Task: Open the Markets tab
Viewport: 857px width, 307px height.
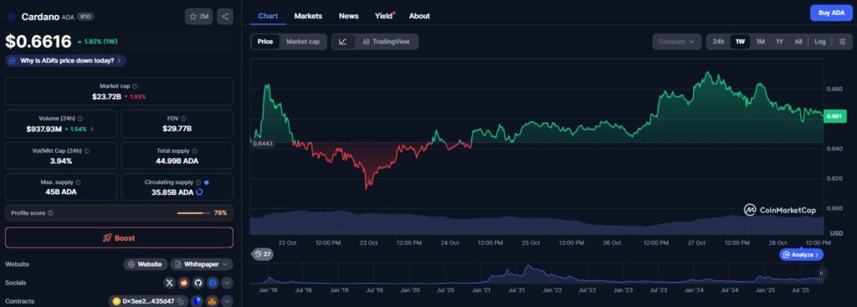Action: pos(308,16)
